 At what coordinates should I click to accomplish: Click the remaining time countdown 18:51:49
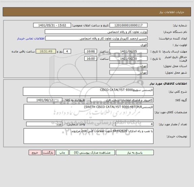[46, 51]
